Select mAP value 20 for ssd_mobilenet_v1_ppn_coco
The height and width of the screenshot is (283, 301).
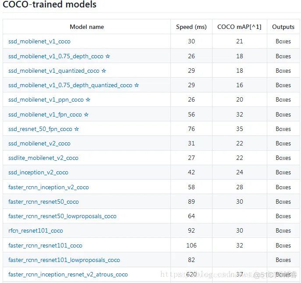click(x=240, y=99)
